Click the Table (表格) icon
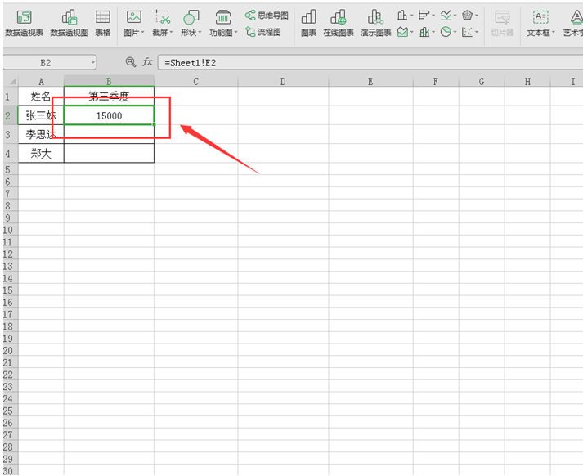The image size is (583, 476). point(103,23)
